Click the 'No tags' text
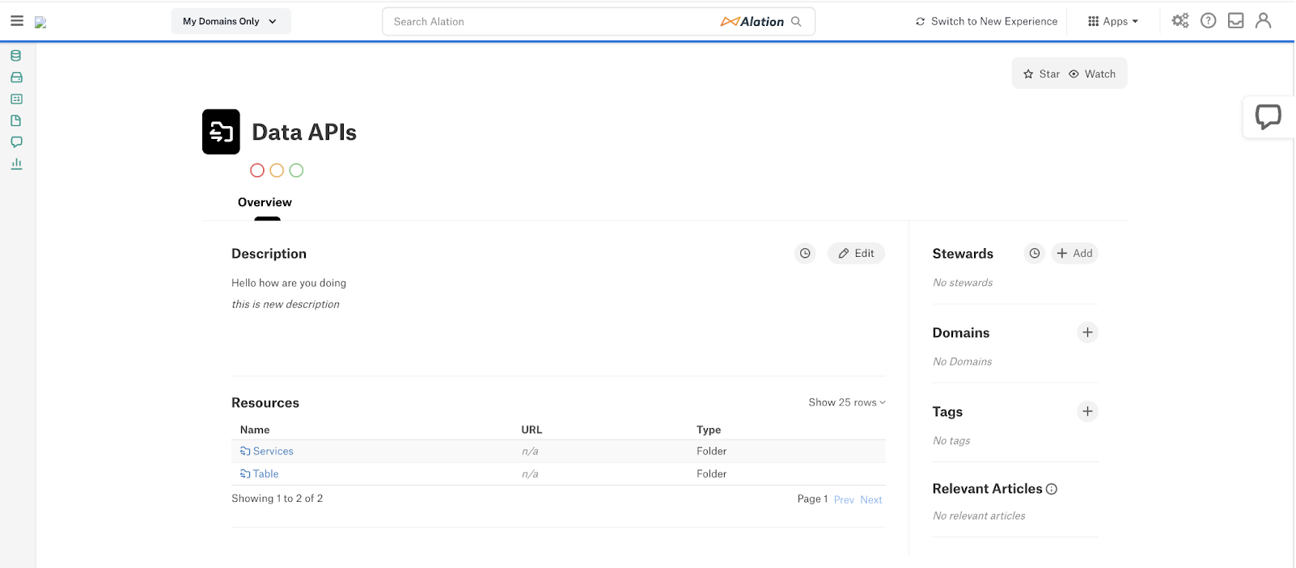Image resolution: width=1296 pixels, height=568 pixels. (x=951, y=441)
